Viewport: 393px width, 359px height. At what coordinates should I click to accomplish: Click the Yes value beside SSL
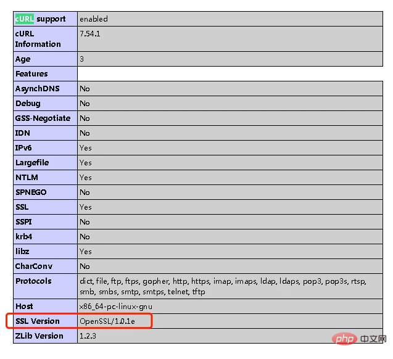tap(85, 207)
